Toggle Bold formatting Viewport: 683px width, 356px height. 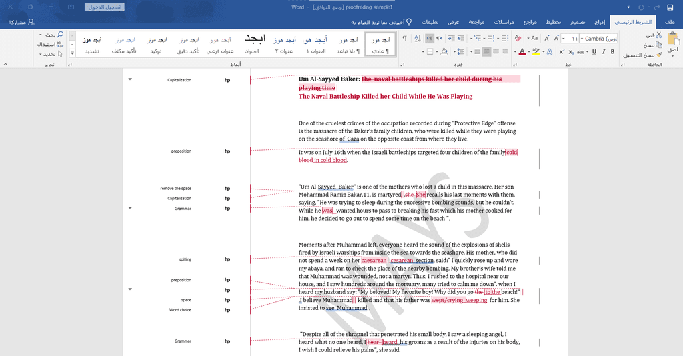tap(612, 52)
